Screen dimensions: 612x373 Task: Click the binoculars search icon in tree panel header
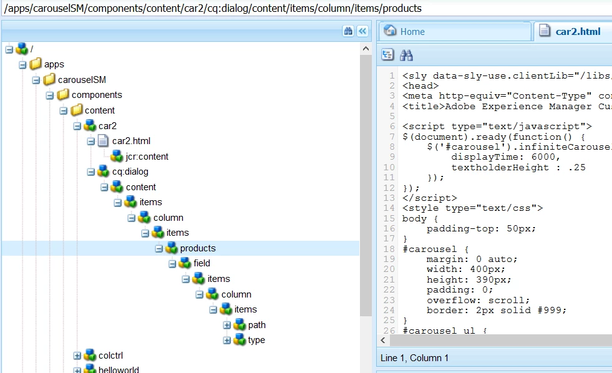click(348, 31)
